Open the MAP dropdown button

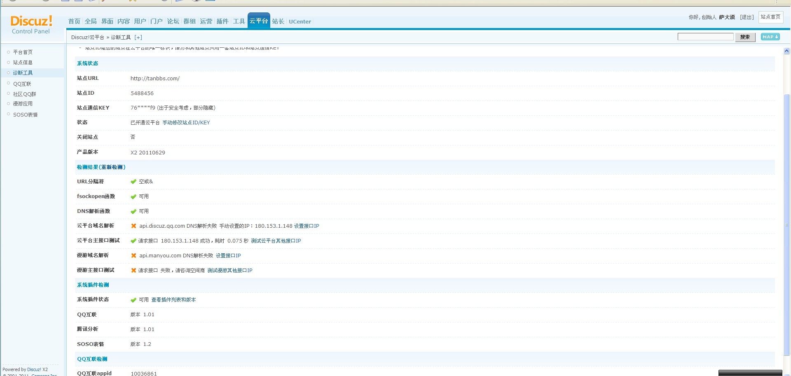(x=770, y=37)
